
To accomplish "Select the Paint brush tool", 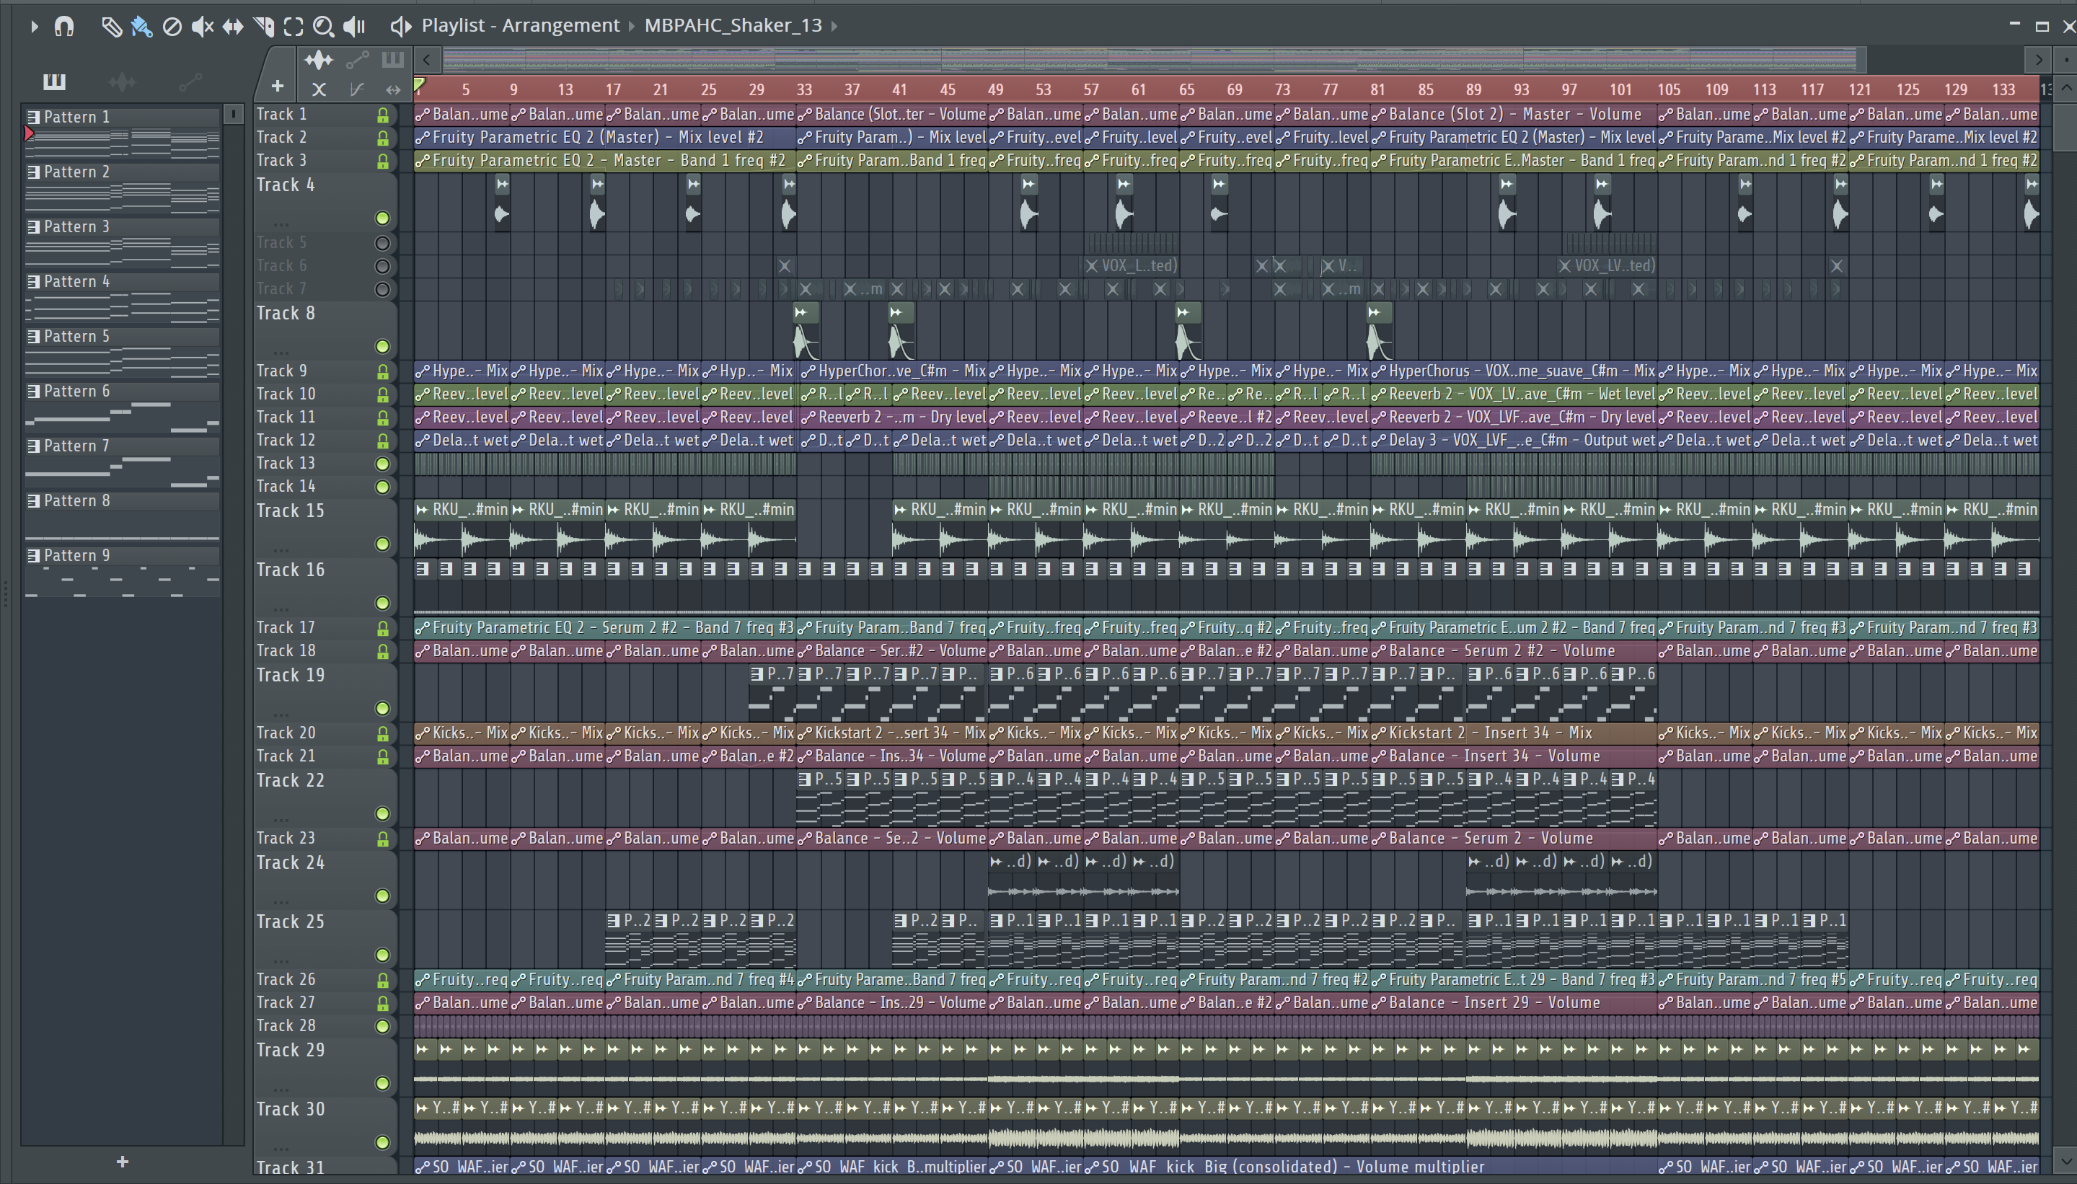I will click(141, 26).
